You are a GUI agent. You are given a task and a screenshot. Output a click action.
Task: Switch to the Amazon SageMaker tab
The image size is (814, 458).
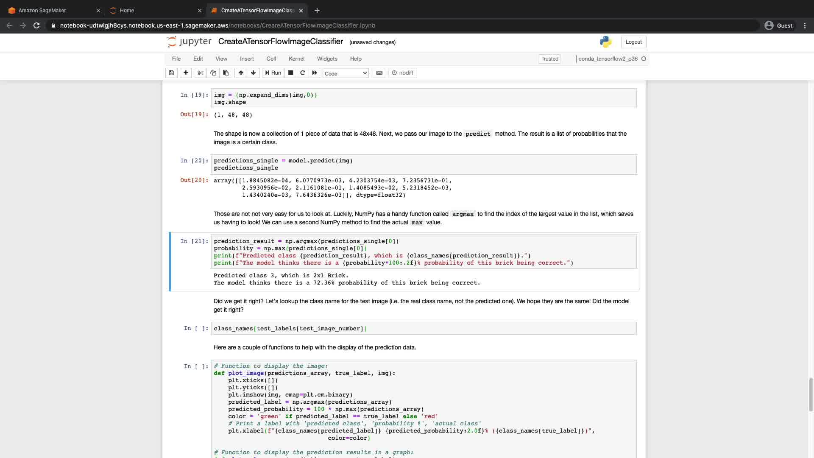(x=42, y=11)
